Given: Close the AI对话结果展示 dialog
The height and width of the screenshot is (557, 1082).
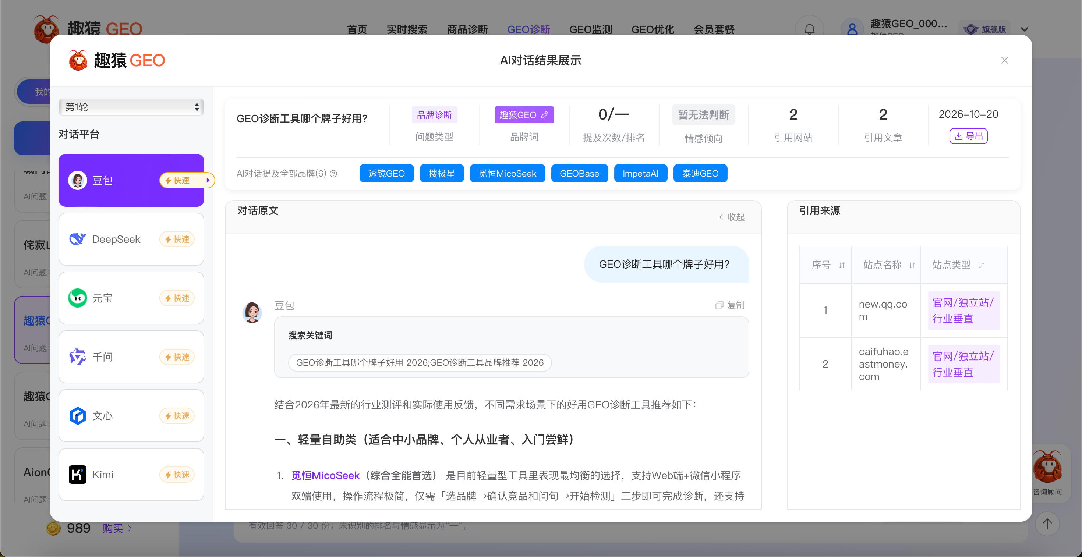Looking at the screenshot, I should tap(1004, 60).
